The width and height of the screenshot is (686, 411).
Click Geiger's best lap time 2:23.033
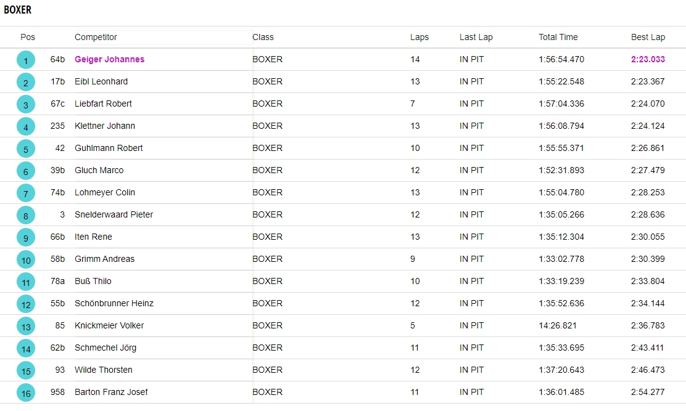[648, 59]
